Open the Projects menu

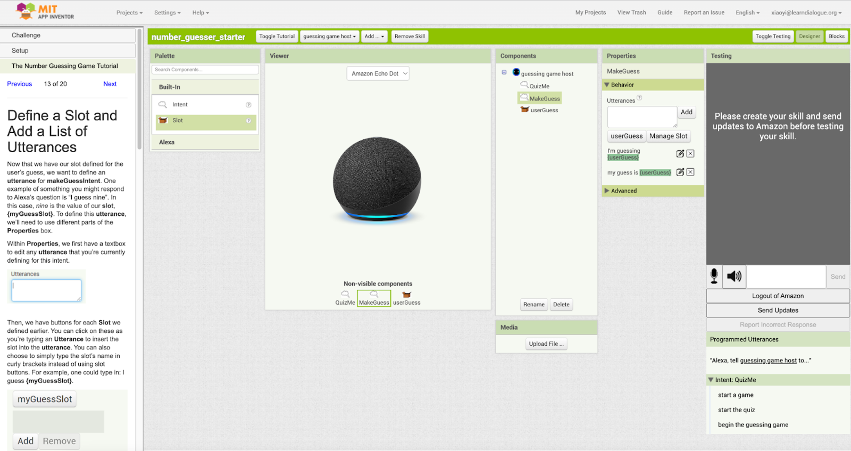(129, 13)
